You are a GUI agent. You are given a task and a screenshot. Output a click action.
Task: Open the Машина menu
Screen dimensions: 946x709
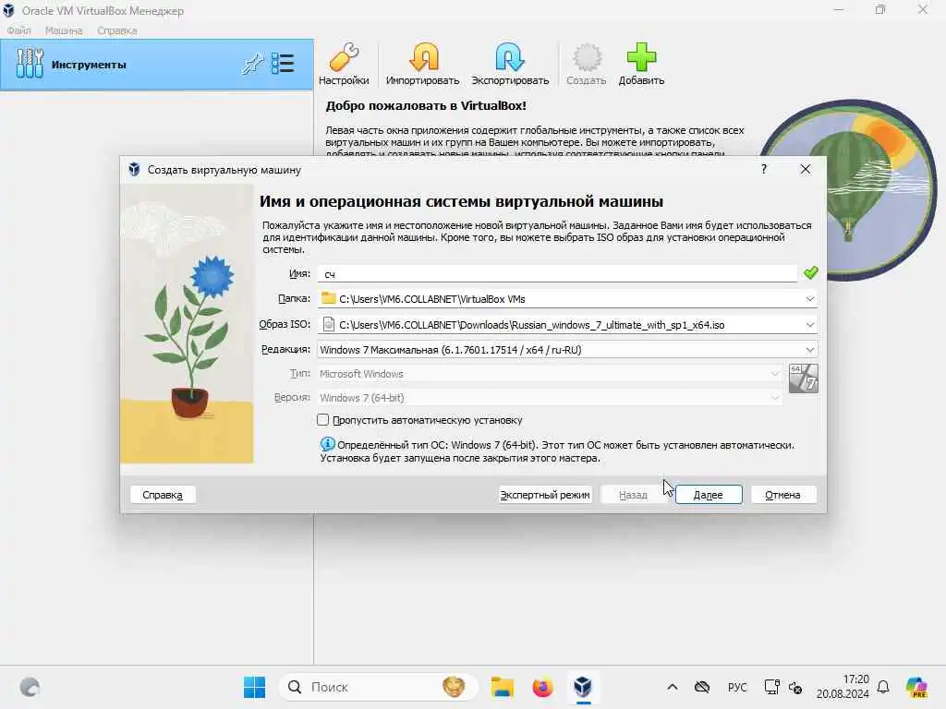(x=64, y=30)
